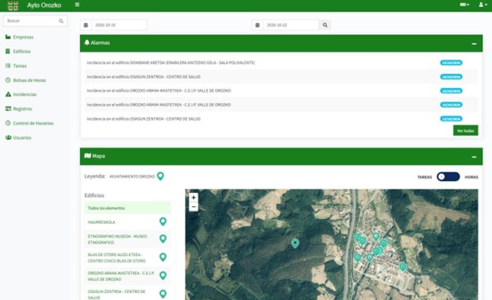Screen dimensions: 492x300
Task: Click the Etnografiko Museoa location pin
Action: pyautogui.click(x=163, y=239)
